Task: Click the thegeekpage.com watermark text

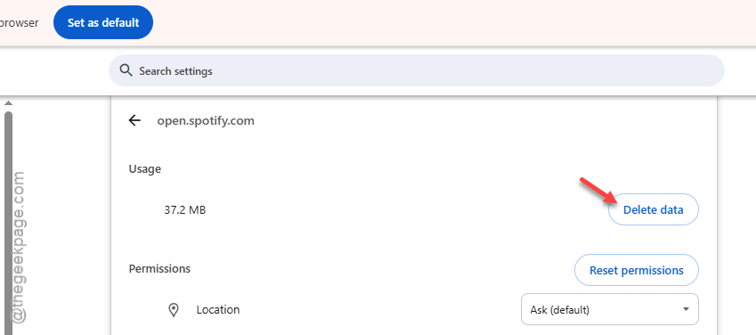Action: (18, 247)
